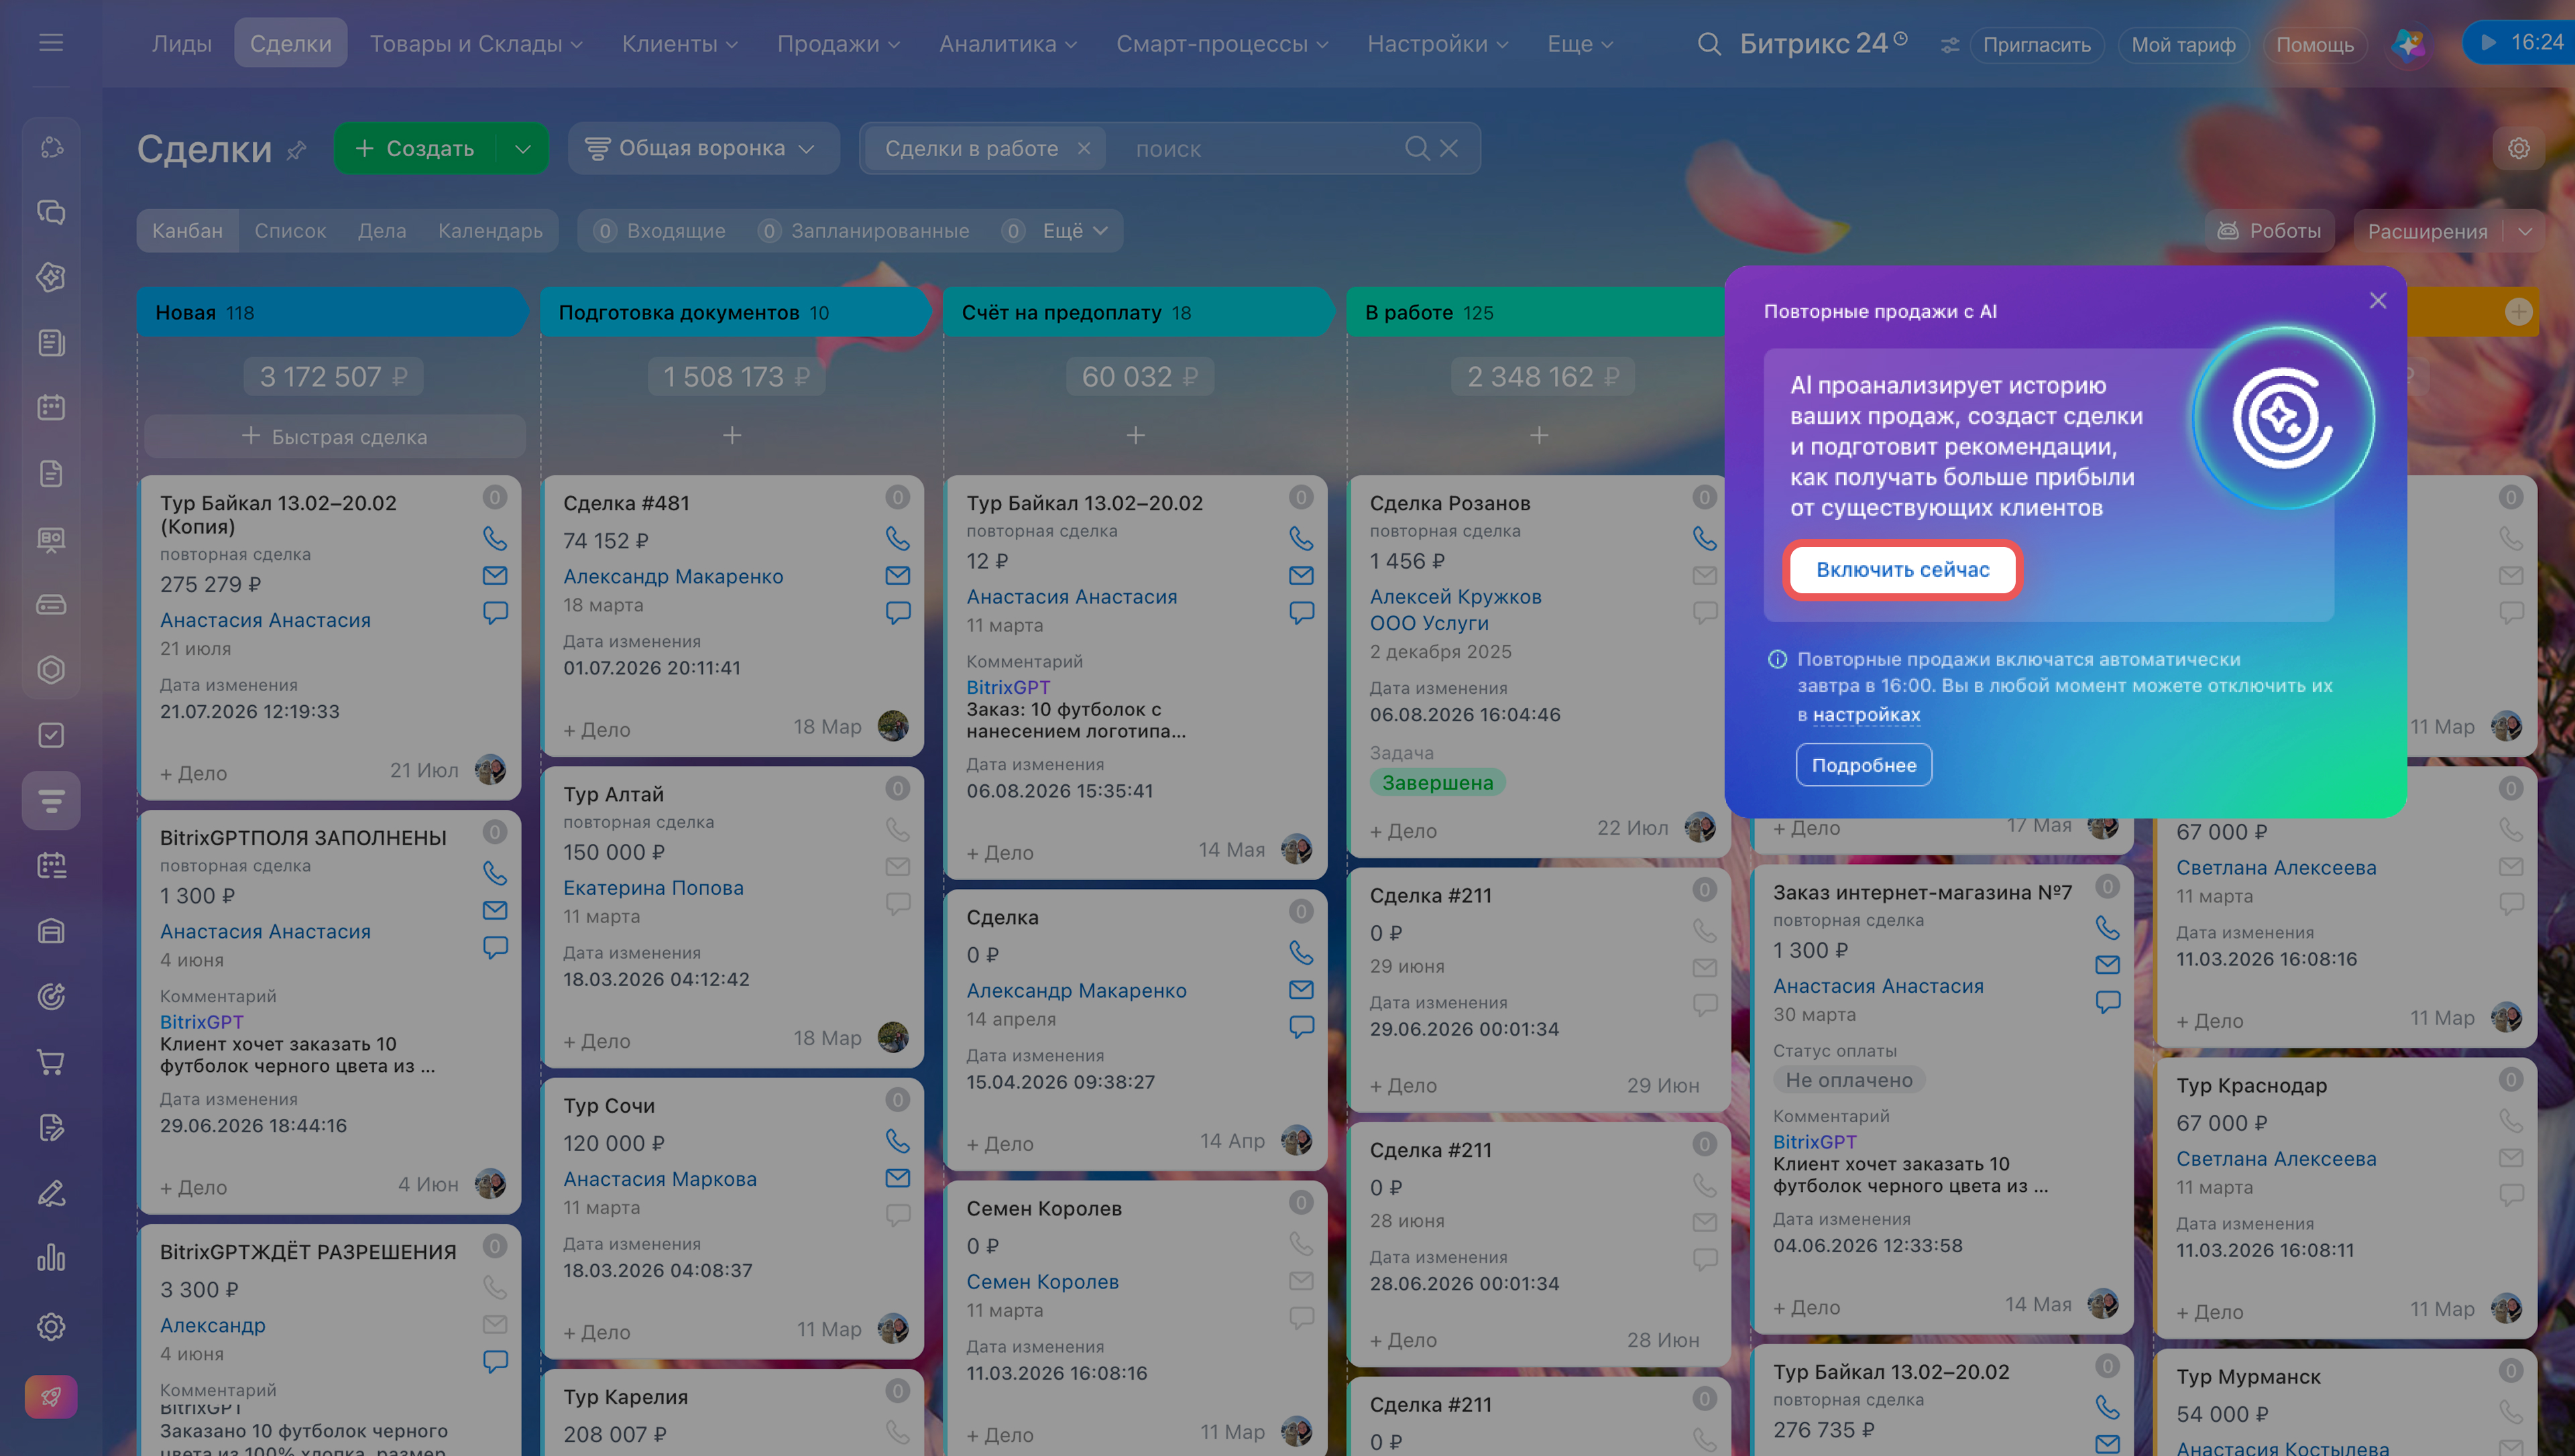Screen dimensions: 2575x1456
Task: Open the settings gear at top right
Action: click(2518, 148)
